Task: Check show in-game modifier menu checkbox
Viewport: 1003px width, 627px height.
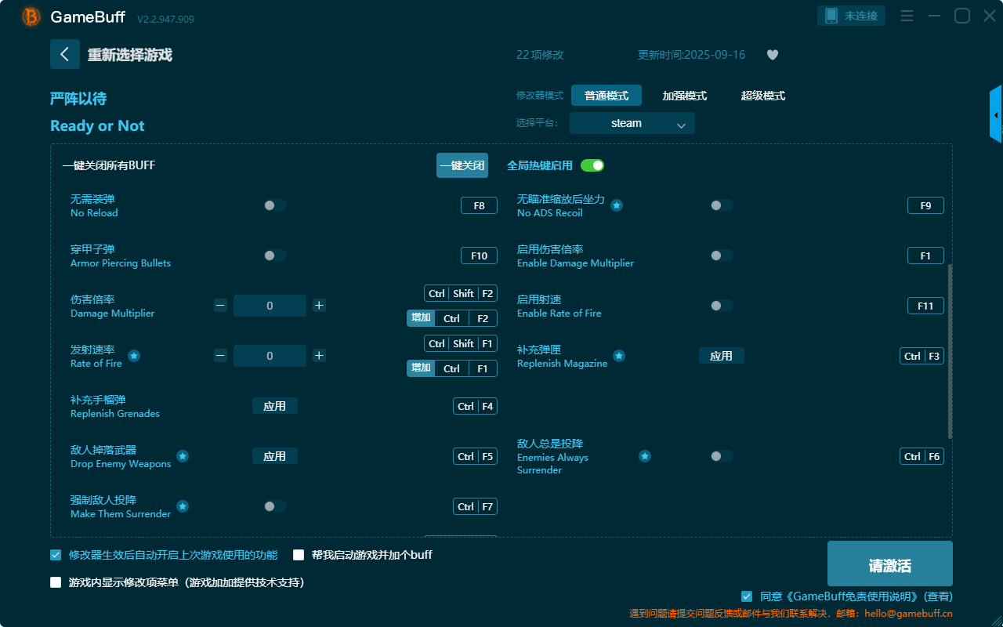Action: [x=56, y=582]
